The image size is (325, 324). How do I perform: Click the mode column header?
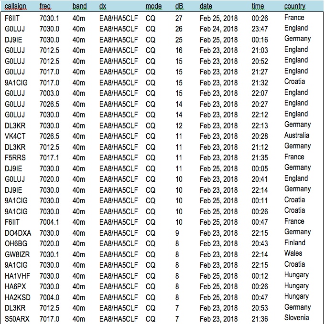(x=153, y=6)
